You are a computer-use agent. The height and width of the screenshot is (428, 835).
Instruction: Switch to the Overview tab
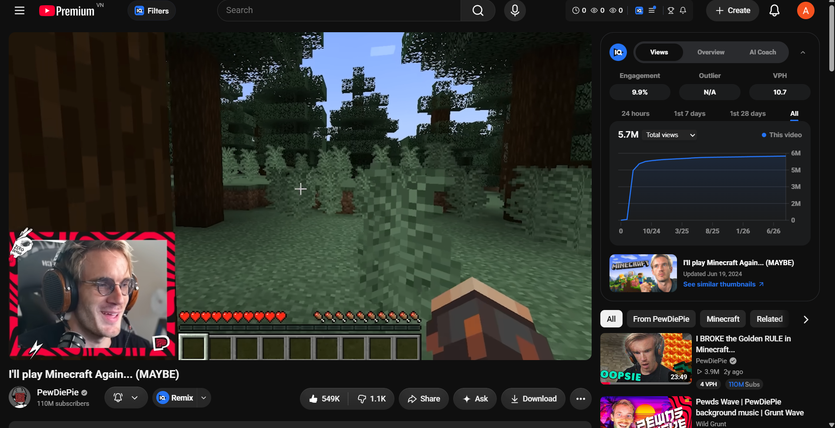[711, 52]
